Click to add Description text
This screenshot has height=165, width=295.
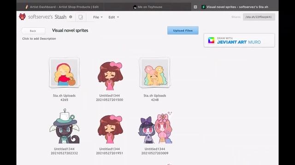point(39,38)
